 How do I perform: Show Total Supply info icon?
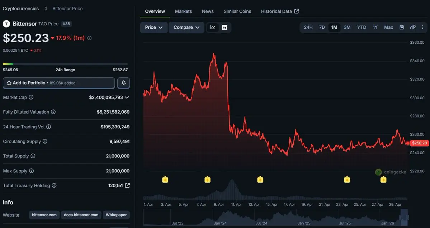click(33, 156)
